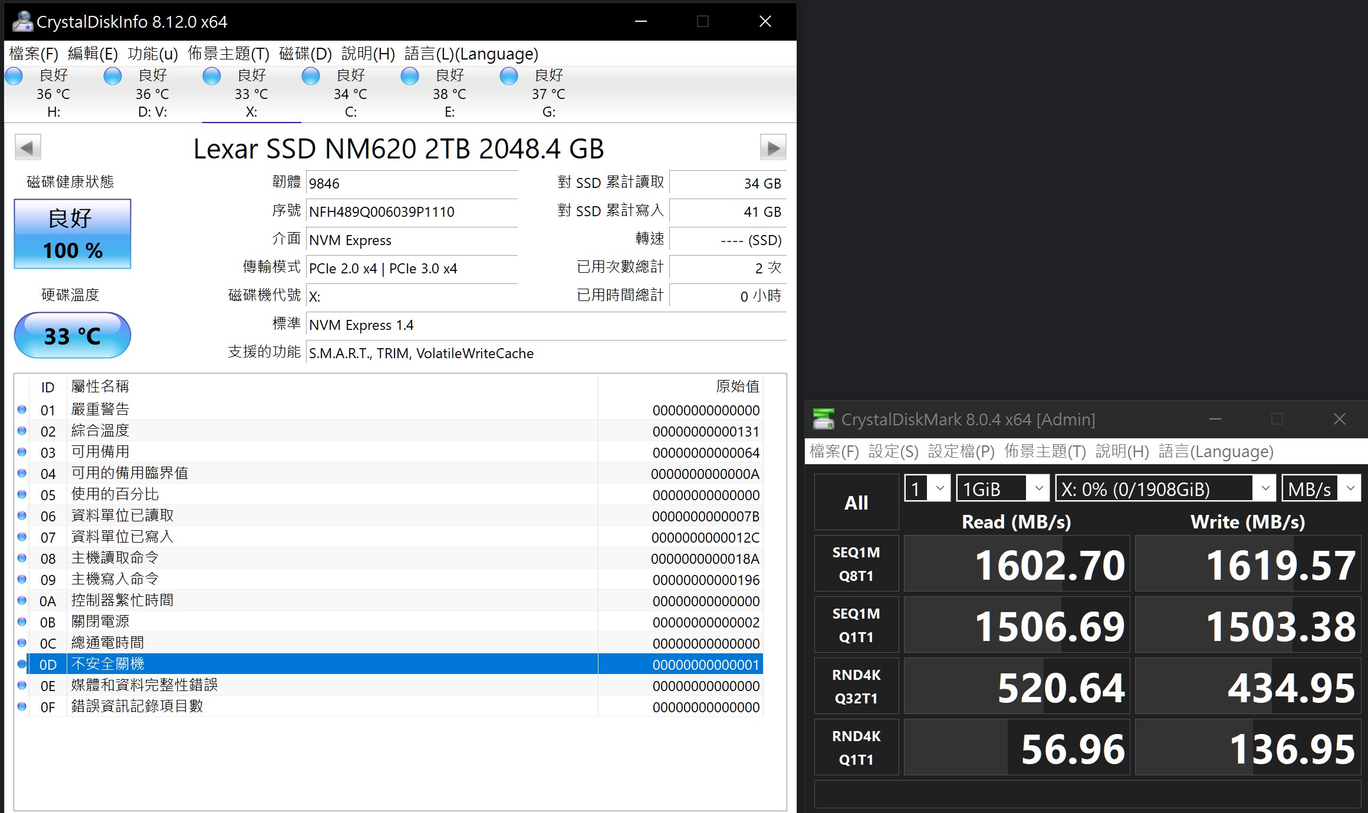Image resolution: width=1368 pixels, height=813 pixels.
Task: Select the C: drive status orb
Action: click(311, 76)
